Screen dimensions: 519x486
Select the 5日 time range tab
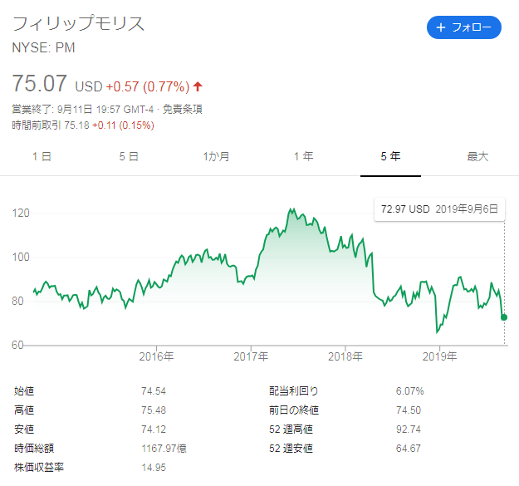point(129,156)
